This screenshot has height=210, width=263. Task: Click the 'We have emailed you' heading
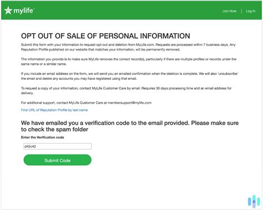pyautogui.click(x=130, y=126)
